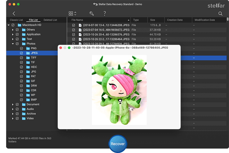Screen dimensions: 229x153
Task: Expand the Audio folder
Action: pyautogui.click(x=13, y=109)
